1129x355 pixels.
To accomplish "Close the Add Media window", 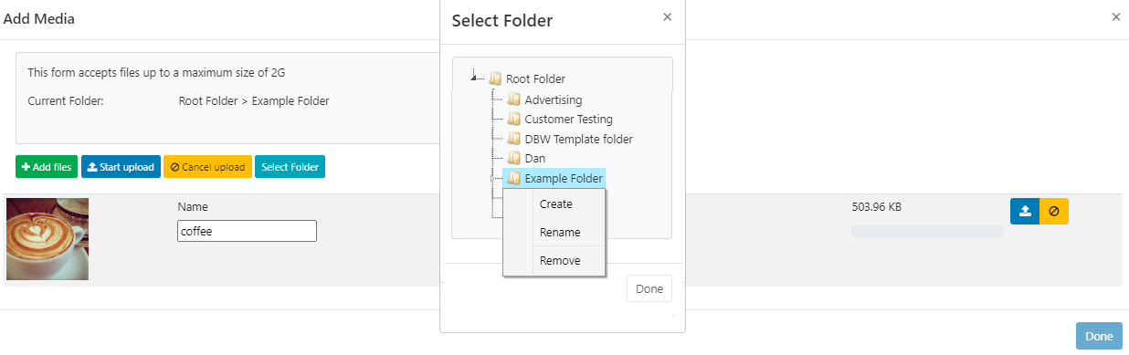I will pyautogui.click(x=1115, y=16).
